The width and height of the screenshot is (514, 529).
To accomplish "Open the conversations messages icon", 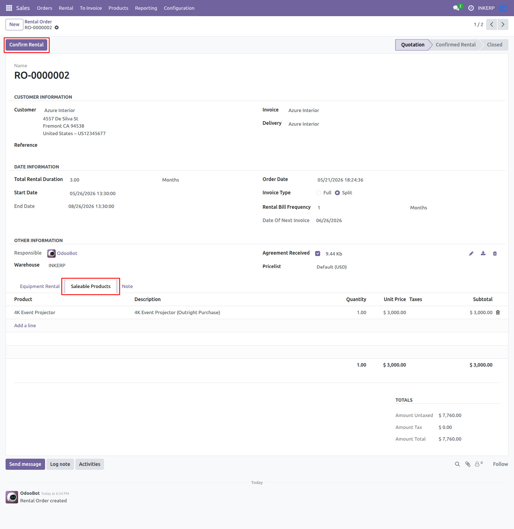I will (x=456, y=8).
